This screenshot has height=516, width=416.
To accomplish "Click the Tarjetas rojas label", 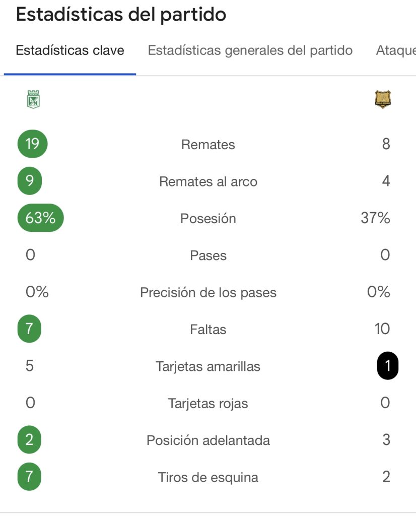I will (x=208, y=404).
